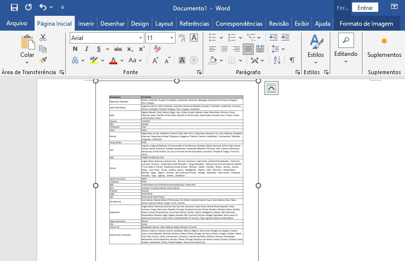Image resolution: width=405 pixels, height=261 pixels.
Task: Apply the yellow text highlight color
Action: click(93, 60)
